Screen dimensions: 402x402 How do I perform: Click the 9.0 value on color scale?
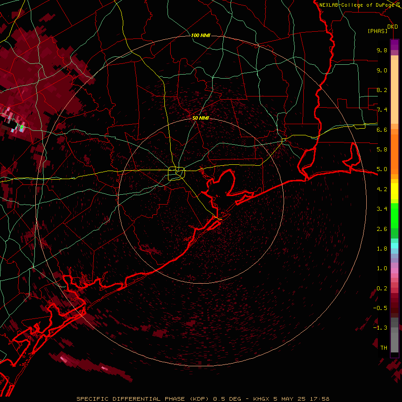point(382,70)
